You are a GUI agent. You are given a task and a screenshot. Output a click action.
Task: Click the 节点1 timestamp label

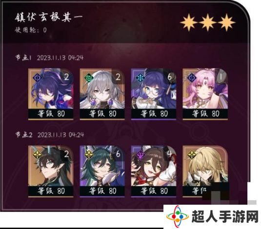pos(49,58)
